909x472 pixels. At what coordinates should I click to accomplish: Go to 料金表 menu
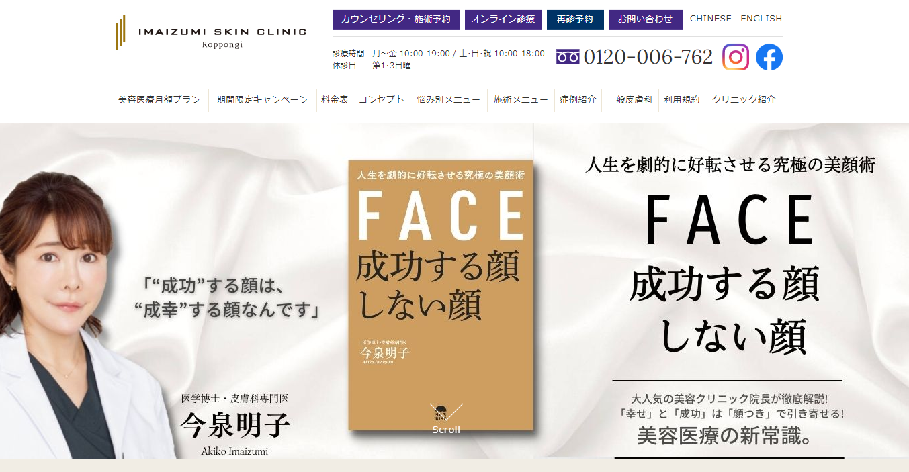click(335, 99)
